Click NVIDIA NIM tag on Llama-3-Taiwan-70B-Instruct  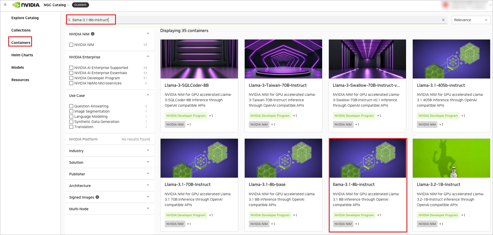259,124
